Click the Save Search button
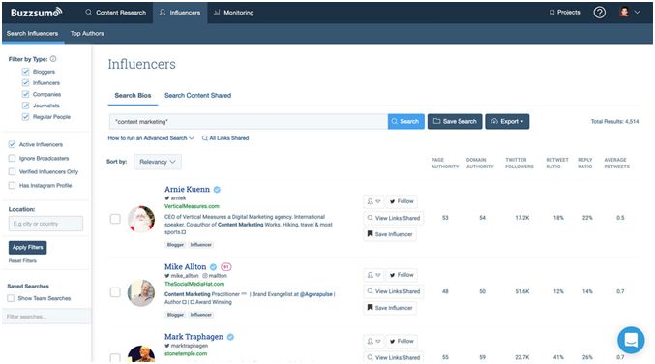Viewport: 655px width, 364px height. pyautogui.click(x=455, y=121)
